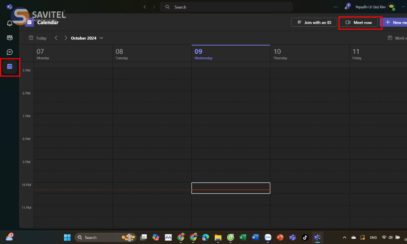Open Excel from the taskbar
This screenshot has height=244, width=407.
tap(243, 237)
